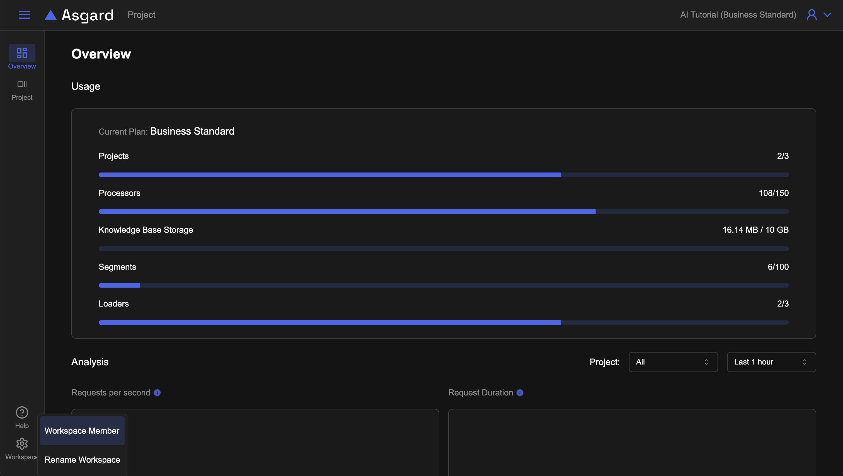Click the Help question mark icon
Viewport: 843px width, 476px height.
point(22,412)
